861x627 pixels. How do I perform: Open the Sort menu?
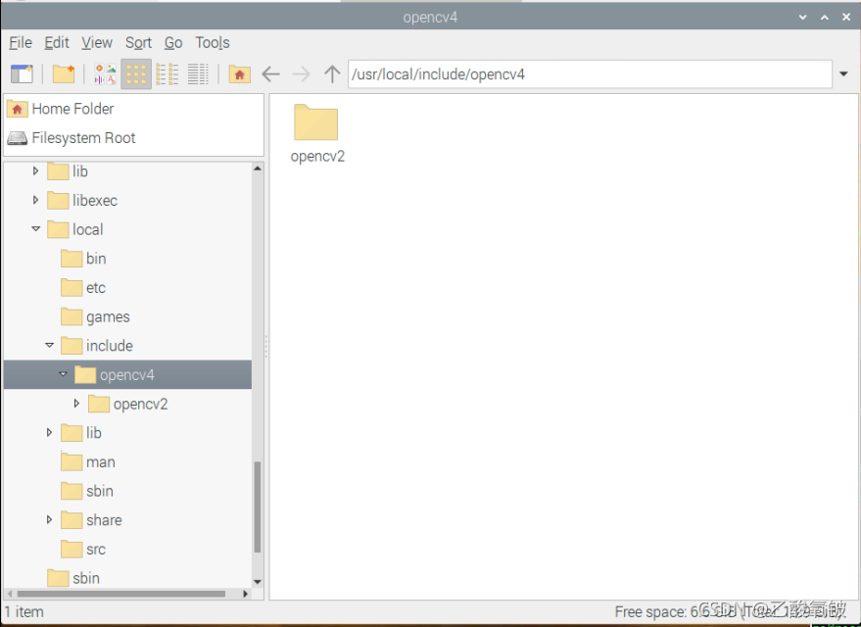[138, 43]
